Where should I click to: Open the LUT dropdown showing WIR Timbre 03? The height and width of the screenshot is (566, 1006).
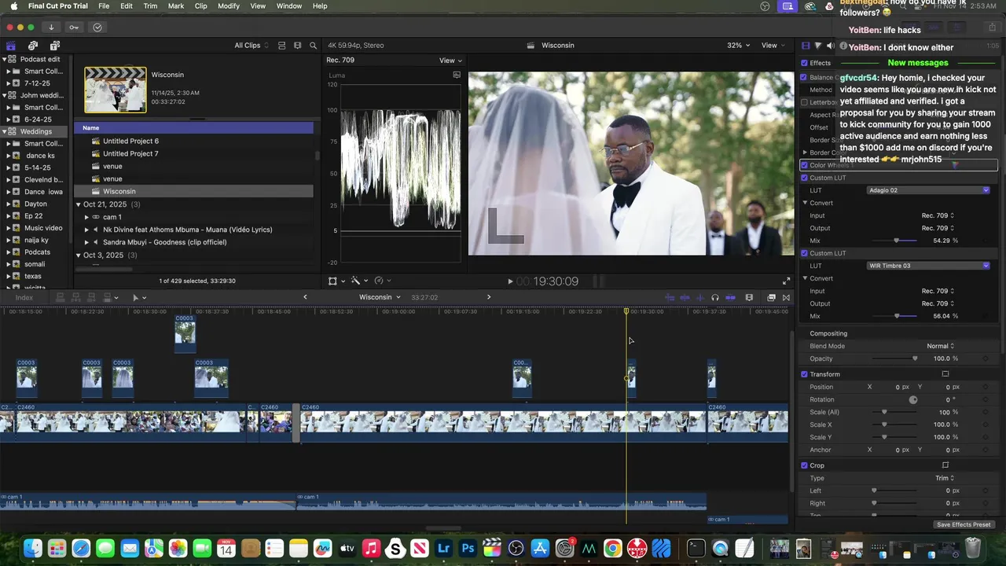tap(928, 266)
